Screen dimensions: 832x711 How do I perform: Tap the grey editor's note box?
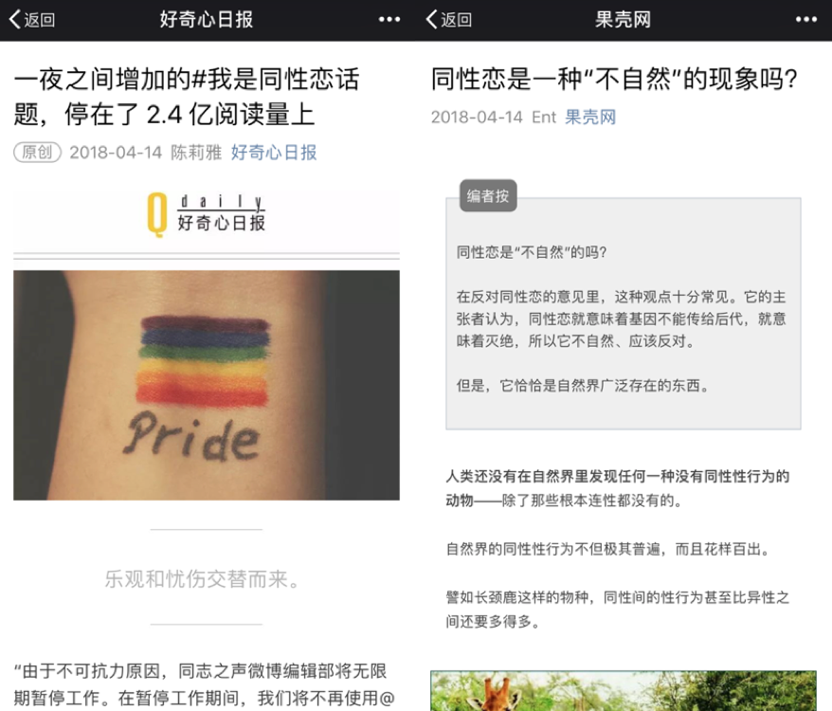(623, 313)
